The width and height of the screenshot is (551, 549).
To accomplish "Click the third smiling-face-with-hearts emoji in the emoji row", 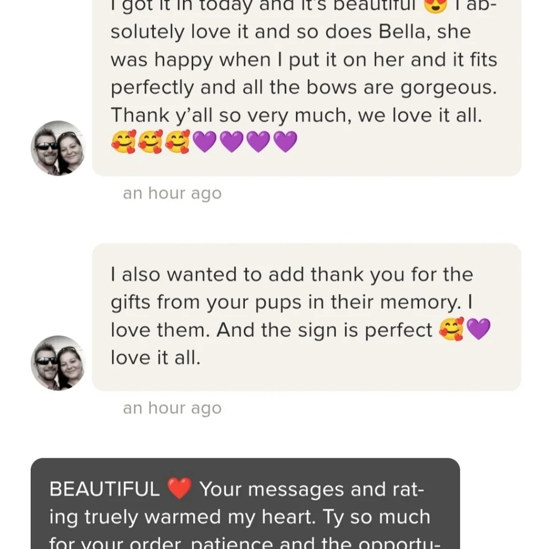I will (178, 141).
